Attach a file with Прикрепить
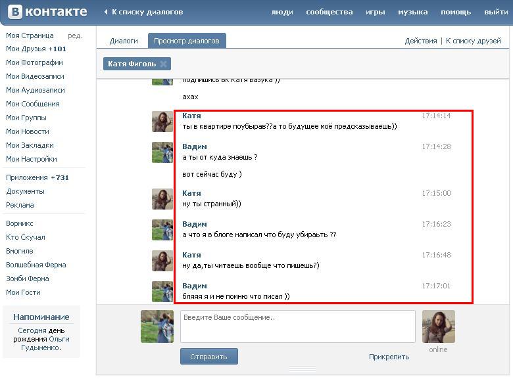 [389, 357]
